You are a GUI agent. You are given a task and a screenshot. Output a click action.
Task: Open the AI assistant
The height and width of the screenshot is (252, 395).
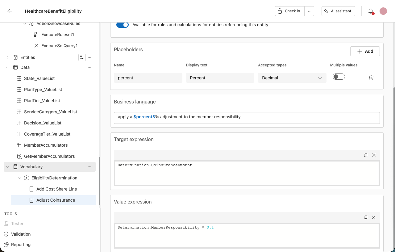[x=338, y=11]
